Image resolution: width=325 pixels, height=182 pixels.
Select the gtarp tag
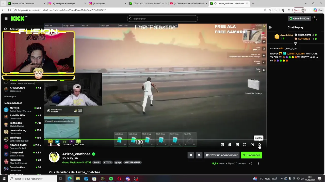[x=118, y=162]
